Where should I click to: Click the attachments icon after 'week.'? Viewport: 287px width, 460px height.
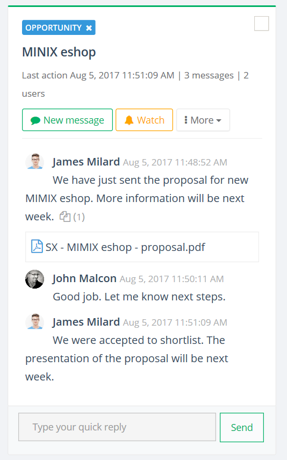65,217
